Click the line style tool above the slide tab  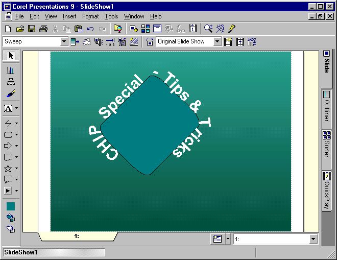pyautogui.click(x=11, y=229)
